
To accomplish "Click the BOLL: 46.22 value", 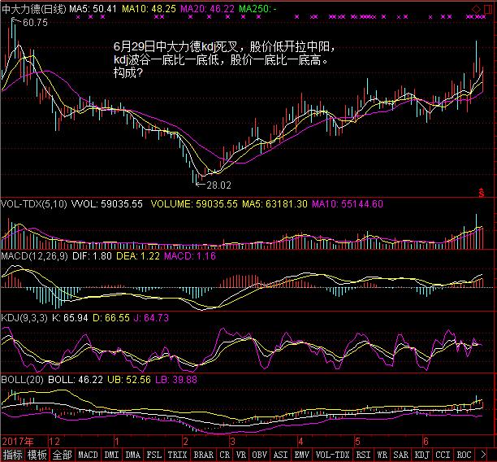I will (76, 380).
